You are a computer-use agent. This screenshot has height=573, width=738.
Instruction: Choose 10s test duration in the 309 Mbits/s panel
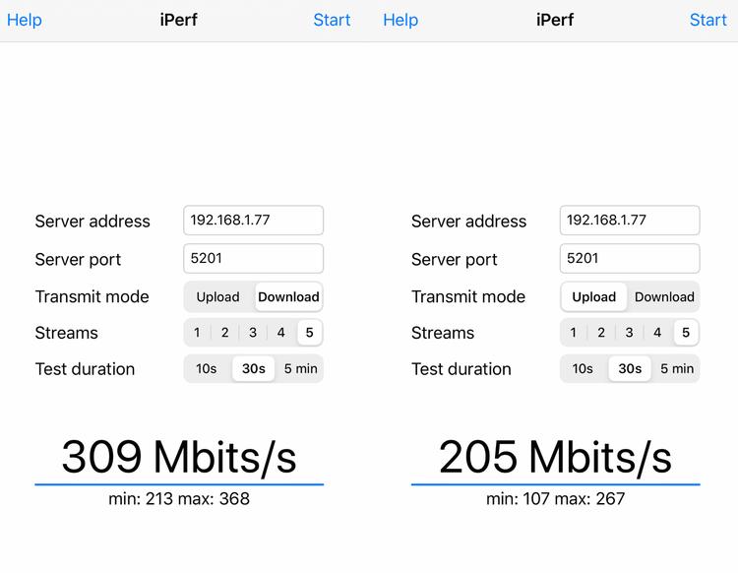coord(207,369)
